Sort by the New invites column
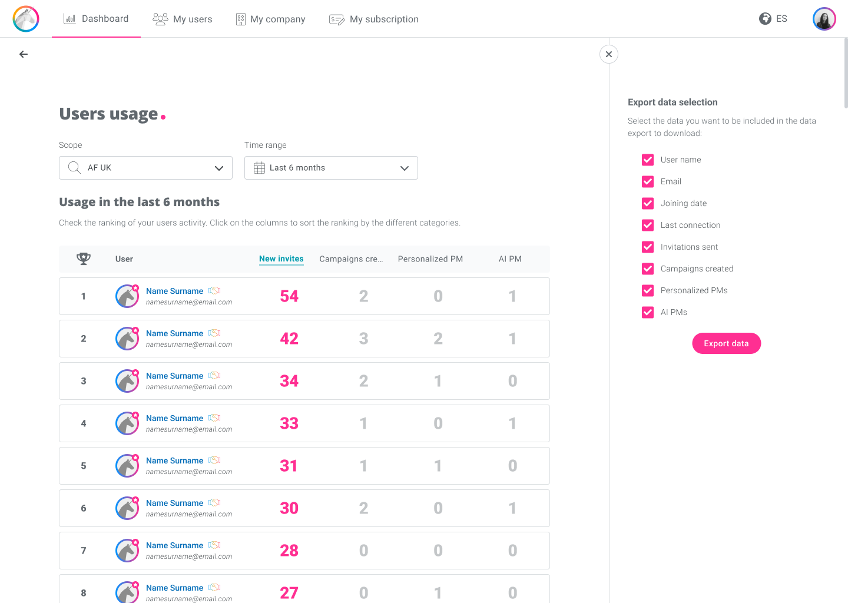This screenshot has height=603, width=848. [281, 259]
